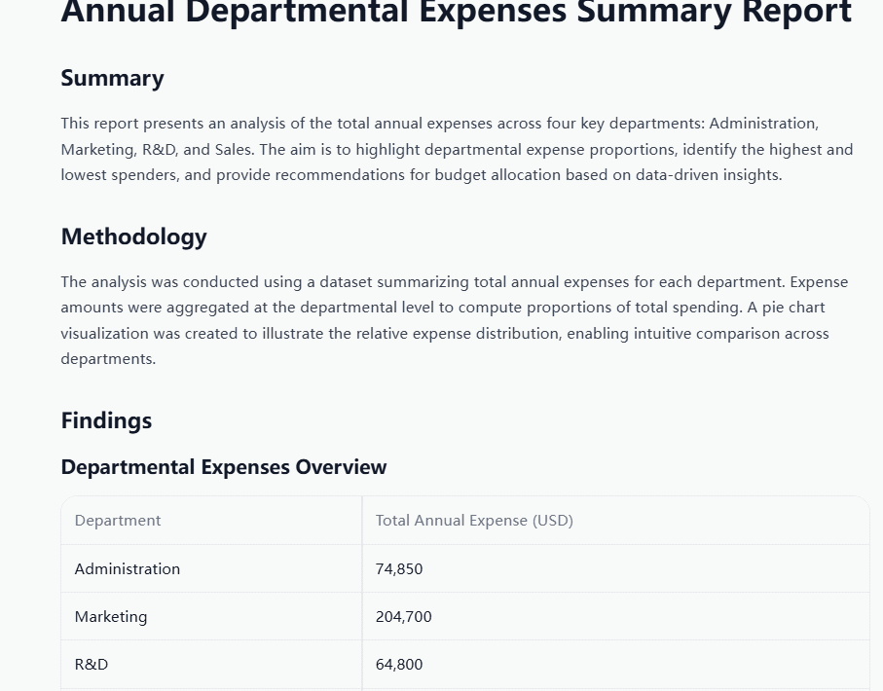Click the R&D table cell
This screenshot has height=691, width=883.
point(92,665)
